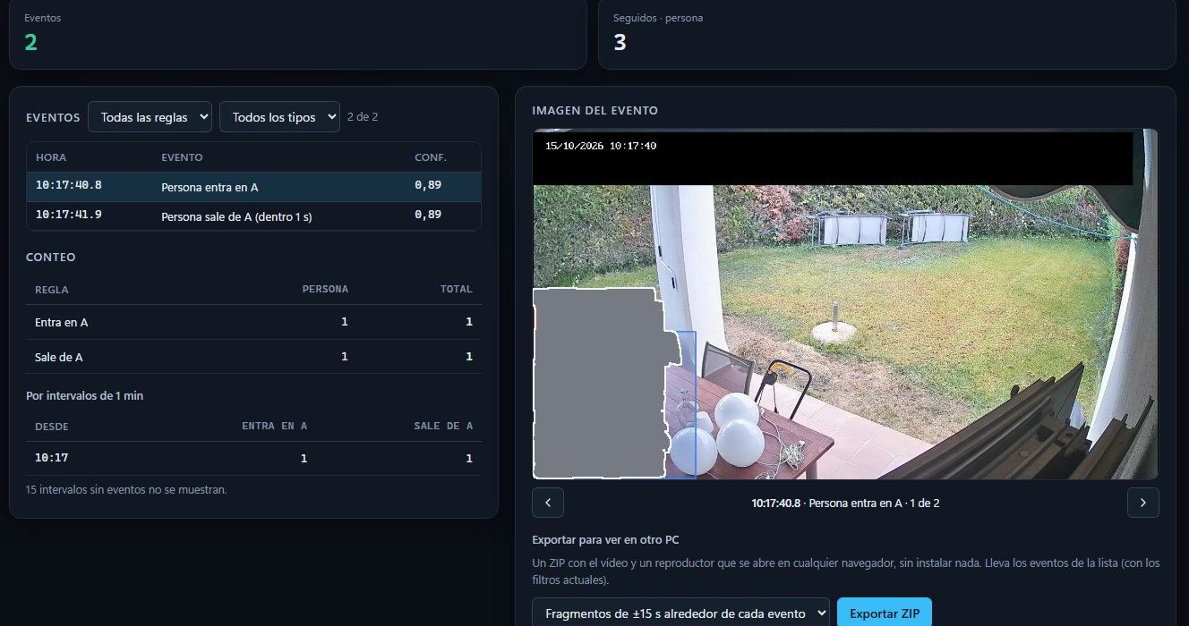The height and width of the screenshot is (626, 1189).
Task: Open the Todas las reglas dropdown
Action: (x=150, y=116)
